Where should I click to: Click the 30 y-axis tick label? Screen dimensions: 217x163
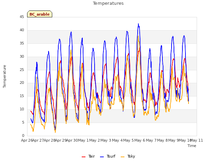pos(22,56)
